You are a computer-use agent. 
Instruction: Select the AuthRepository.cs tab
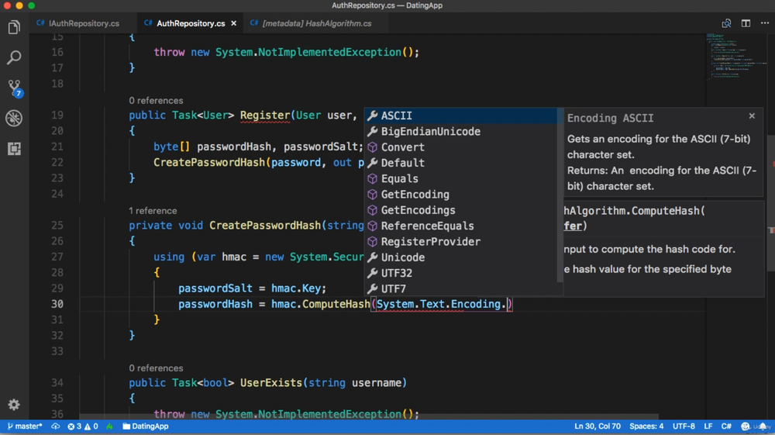191,23
